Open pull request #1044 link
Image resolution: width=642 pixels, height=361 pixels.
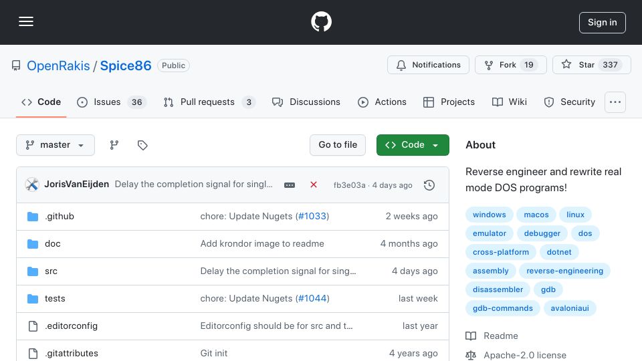point(312,298)
